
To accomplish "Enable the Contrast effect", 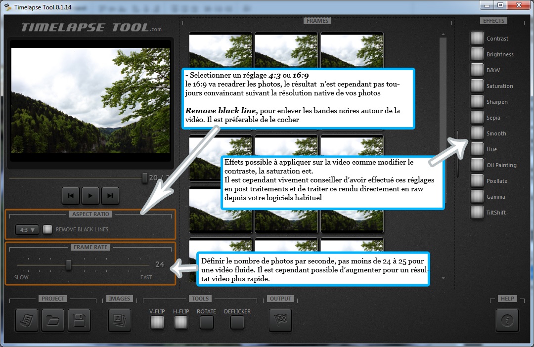I will coord(477,39).
